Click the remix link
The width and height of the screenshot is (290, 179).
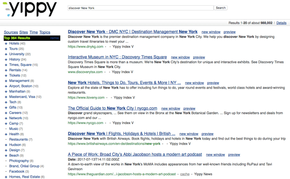pyautogui.click(x=54, y=38)
